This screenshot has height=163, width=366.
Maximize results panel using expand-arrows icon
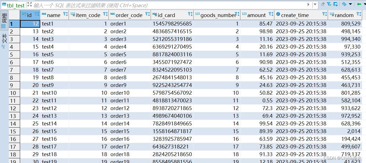30,4
